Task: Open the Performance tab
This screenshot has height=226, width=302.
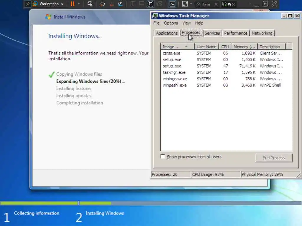Action: [x=236, y=33]
